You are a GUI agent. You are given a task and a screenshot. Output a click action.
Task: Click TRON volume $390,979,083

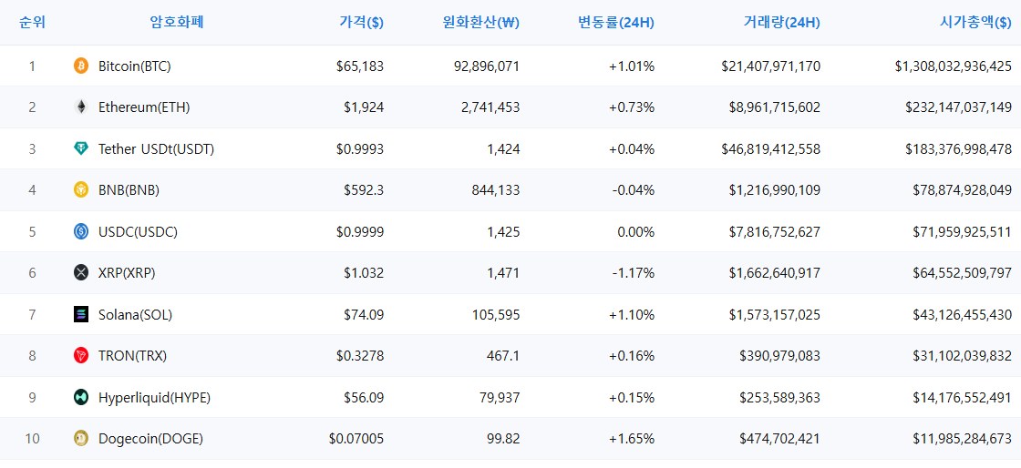point(780,356)
